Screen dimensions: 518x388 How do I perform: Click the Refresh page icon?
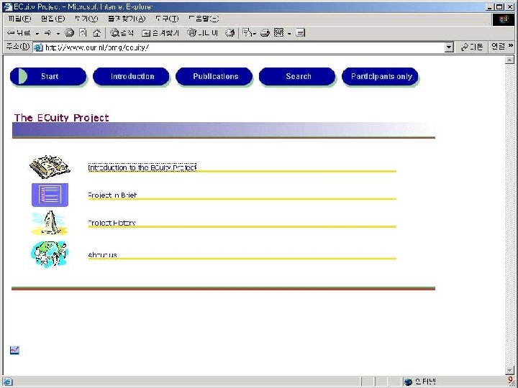(83, 32)
